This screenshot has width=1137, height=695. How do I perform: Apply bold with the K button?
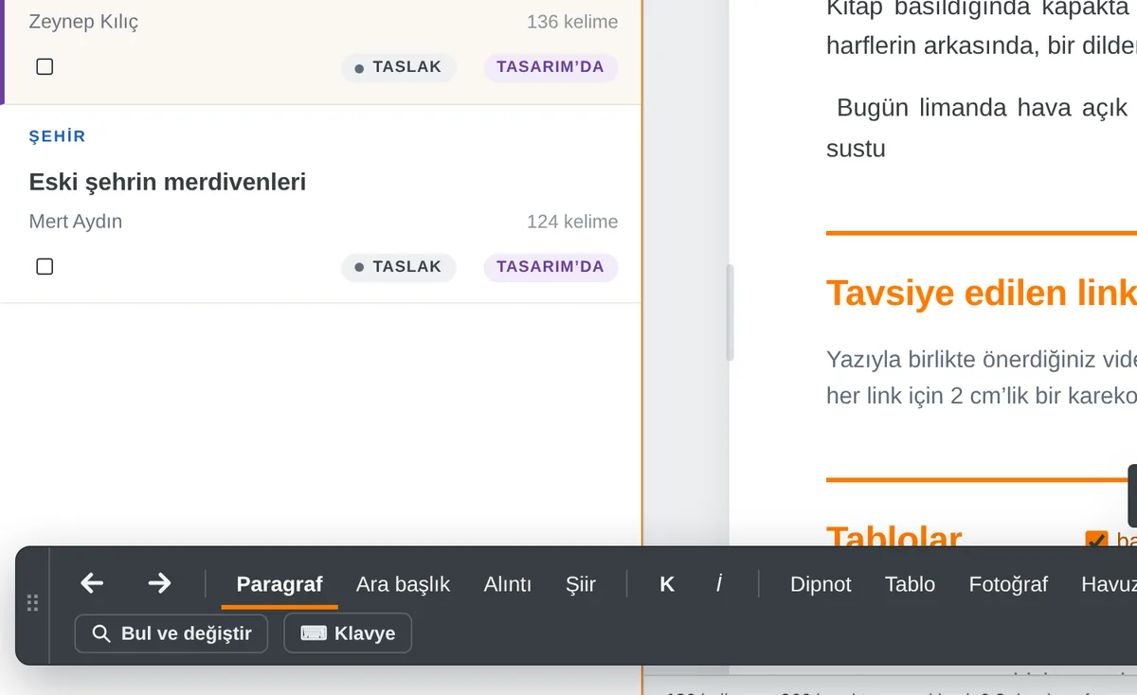point(667,584)
